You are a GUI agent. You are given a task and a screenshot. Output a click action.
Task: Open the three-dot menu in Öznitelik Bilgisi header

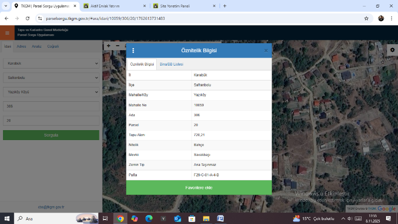coord(133,51)
